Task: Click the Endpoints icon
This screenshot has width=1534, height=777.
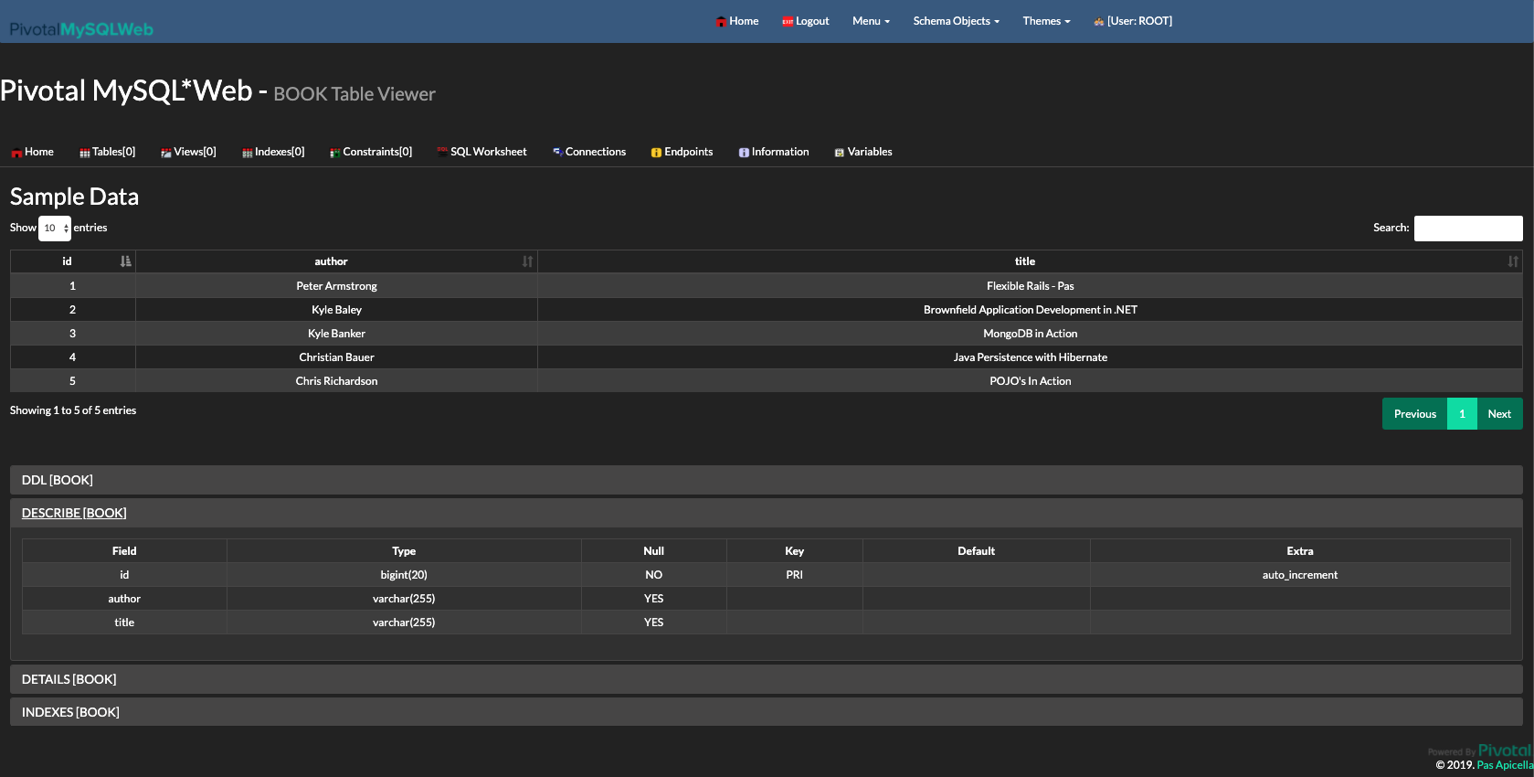Action: (656, 153)
